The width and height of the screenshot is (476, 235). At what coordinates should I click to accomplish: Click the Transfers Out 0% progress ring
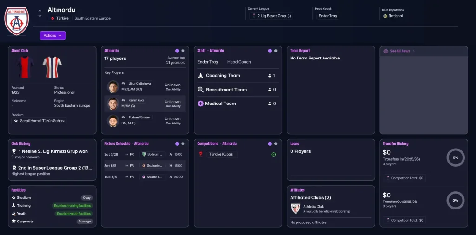(x=456, y=201)
